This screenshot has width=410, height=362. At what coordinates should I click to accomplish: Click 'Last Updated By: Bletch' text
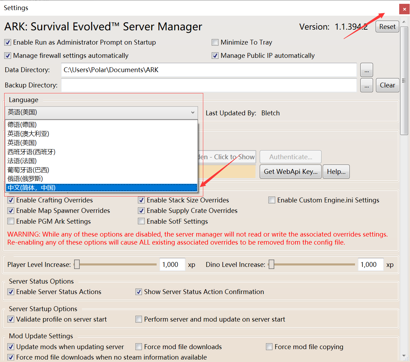(x=243, y=113)
